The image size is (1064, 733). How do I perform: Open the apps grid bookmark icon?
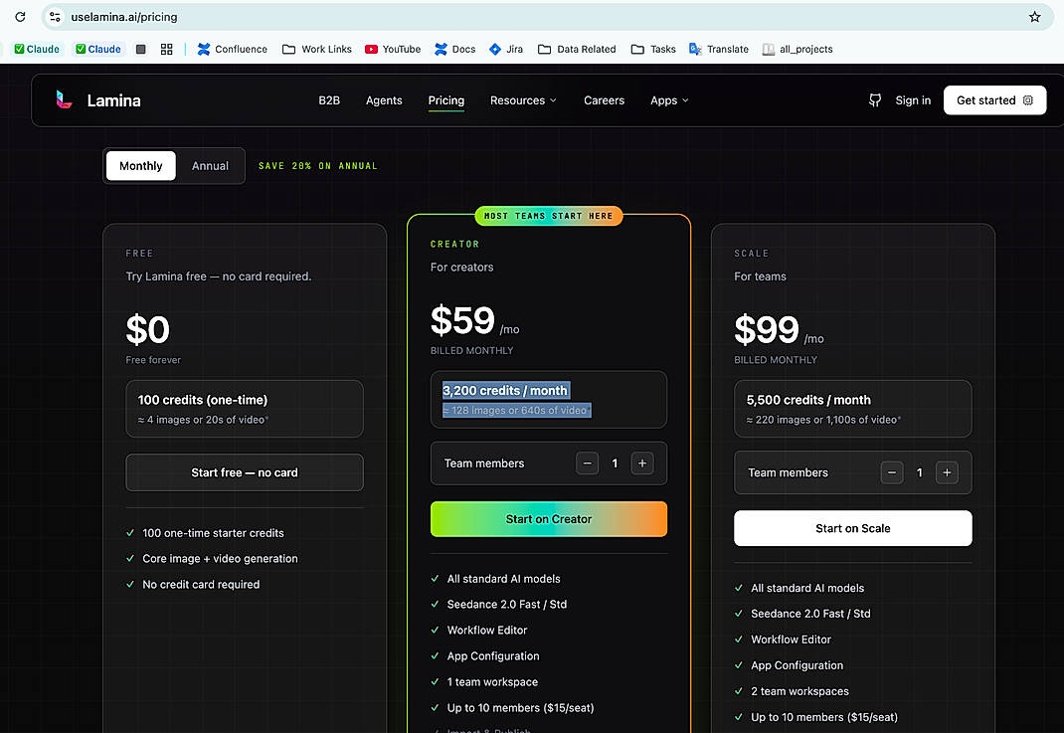click(166, 49)
